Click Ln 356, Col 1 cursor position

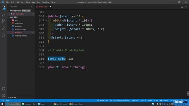[x=120, y=101]
